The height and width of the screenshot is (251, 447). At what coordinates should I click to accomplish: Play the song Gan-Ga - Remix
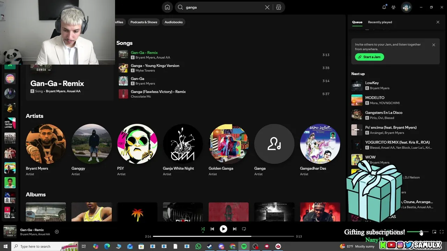[223, 55]
